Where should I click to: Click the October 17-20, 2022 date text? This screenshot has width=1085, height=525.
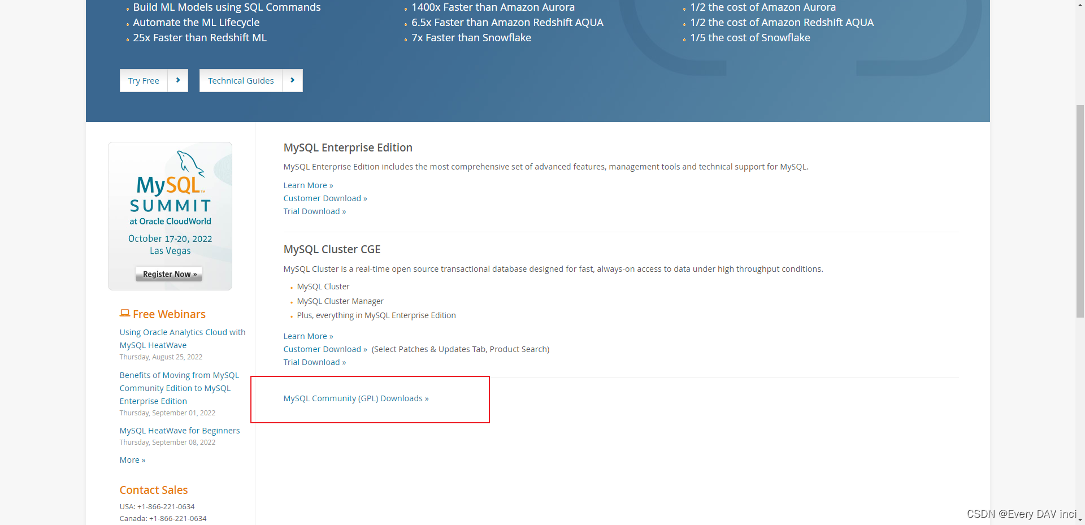pyautogui.click(x=170, y=238)
